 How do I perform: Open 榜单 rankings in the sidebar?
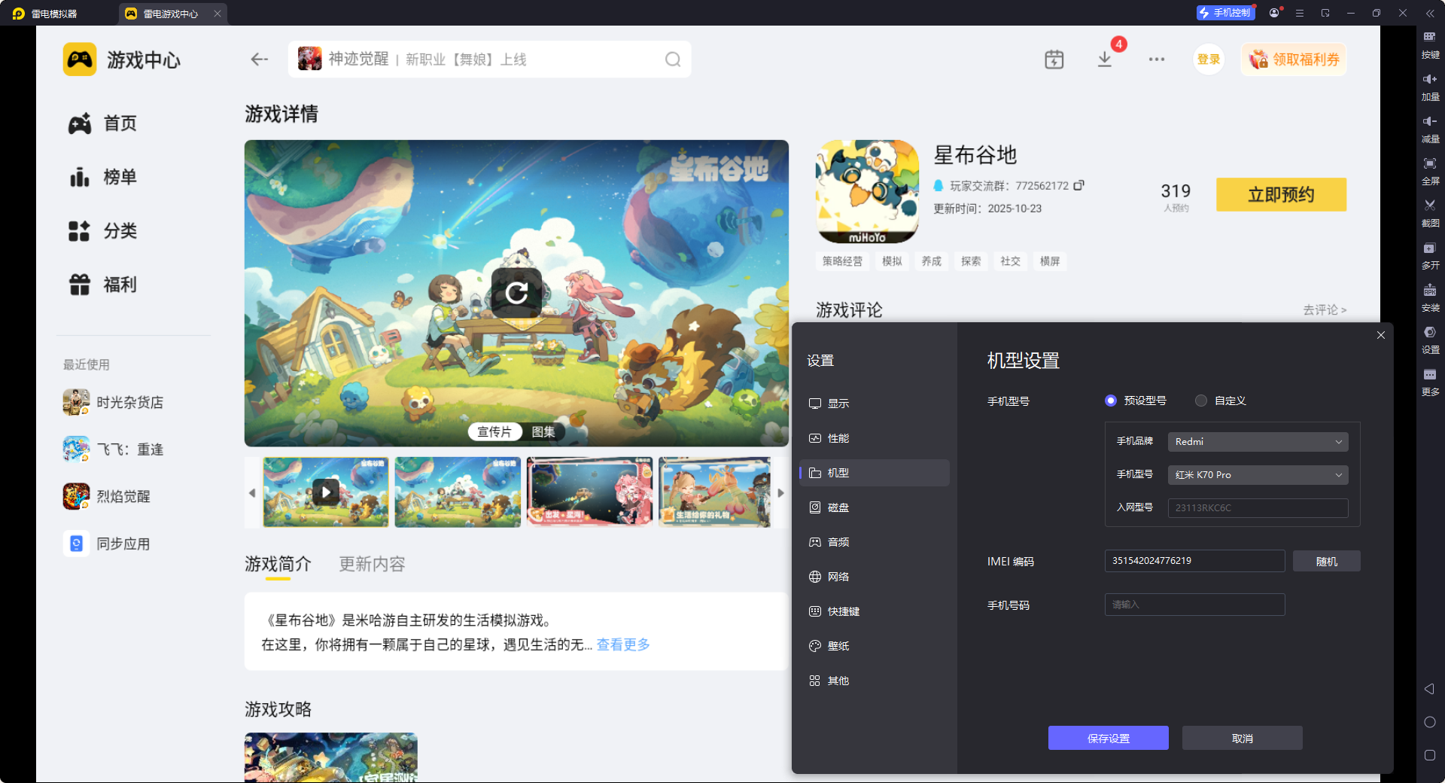click(x=103, y=177)
